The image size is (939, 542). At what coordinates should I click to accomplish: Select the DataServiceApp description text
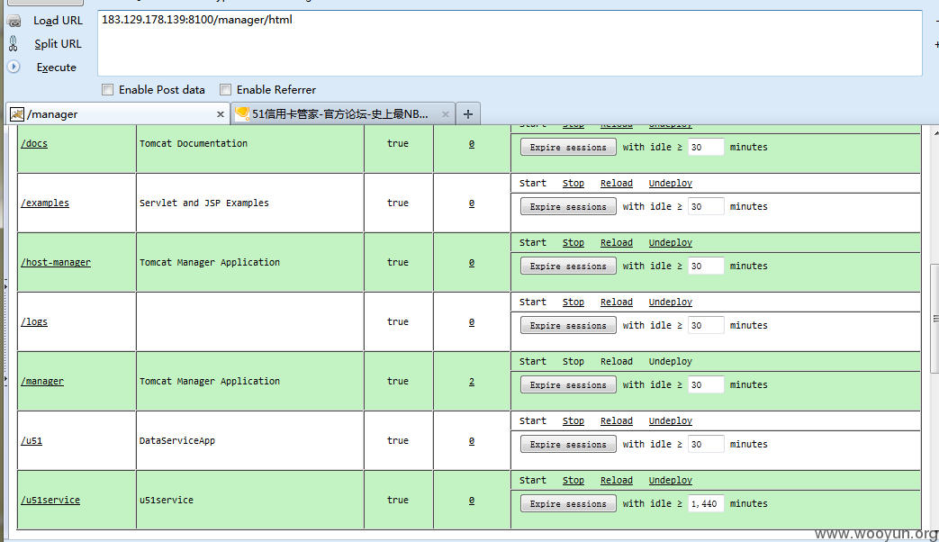177,441
